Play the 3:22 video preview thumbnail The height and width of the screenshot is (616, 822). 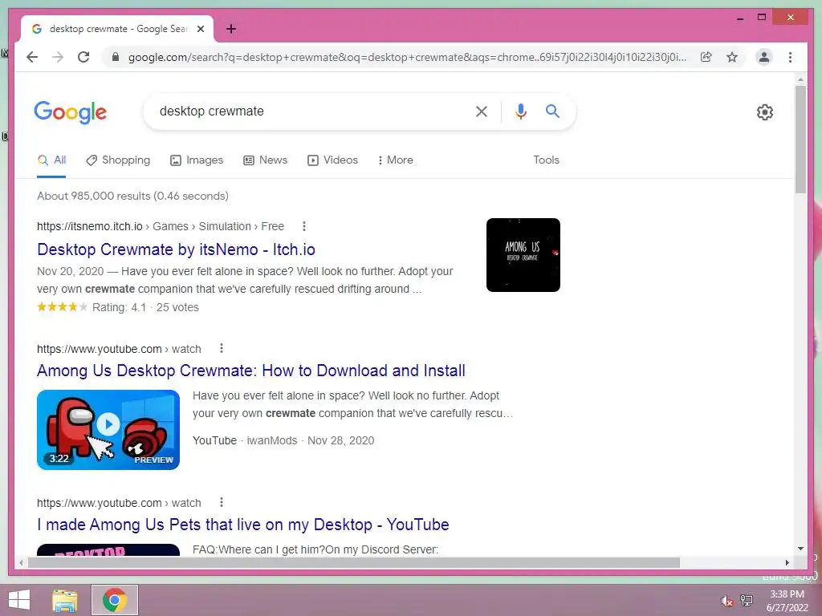click(108, 430)
